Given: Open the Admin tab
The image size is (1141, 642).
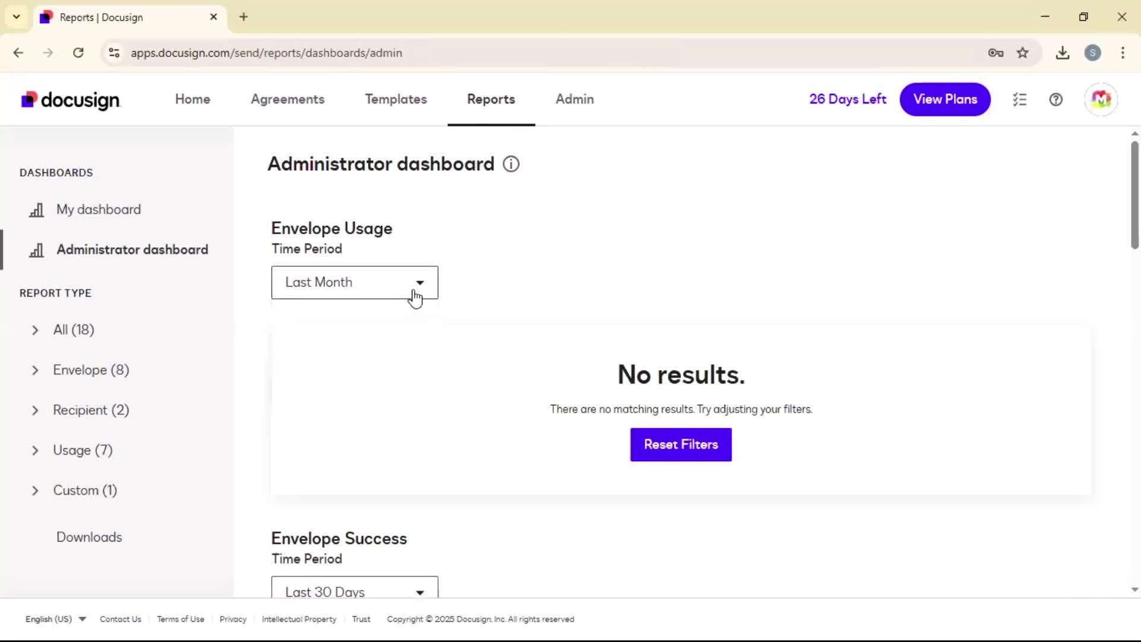Looking at the screenshot, I should [575, 99].
